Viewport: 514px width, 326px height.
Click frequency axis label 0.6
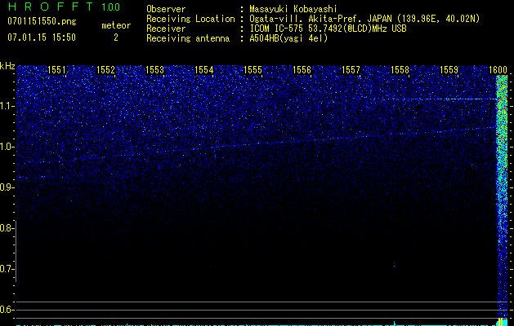click(x=6, y=310)
